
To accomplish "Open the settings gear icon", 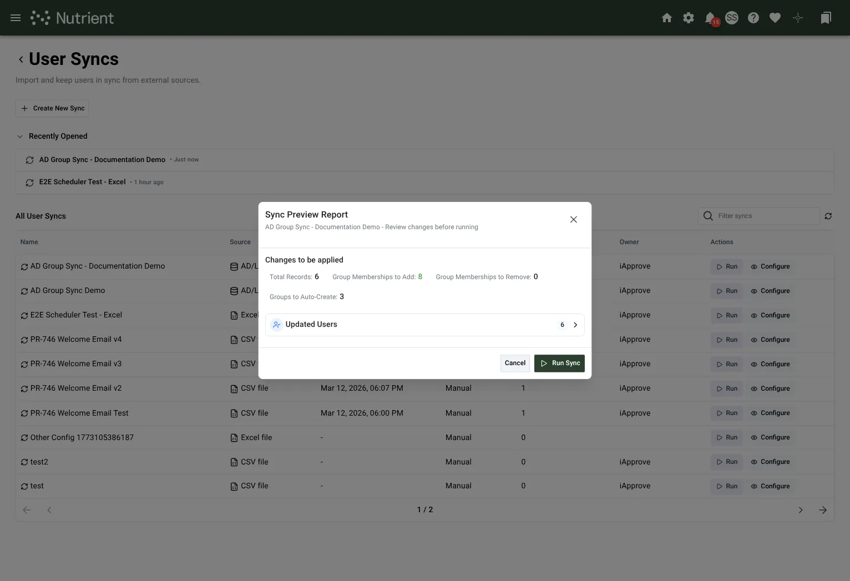I will 689,18.
